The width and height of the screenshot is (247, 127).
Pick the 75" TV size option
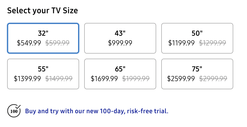(x=197, y=74)
